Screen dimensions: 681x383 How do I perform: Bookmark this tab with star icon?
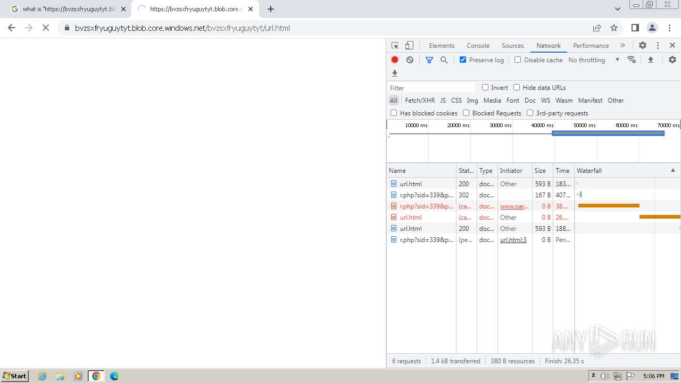pos(614,28)
